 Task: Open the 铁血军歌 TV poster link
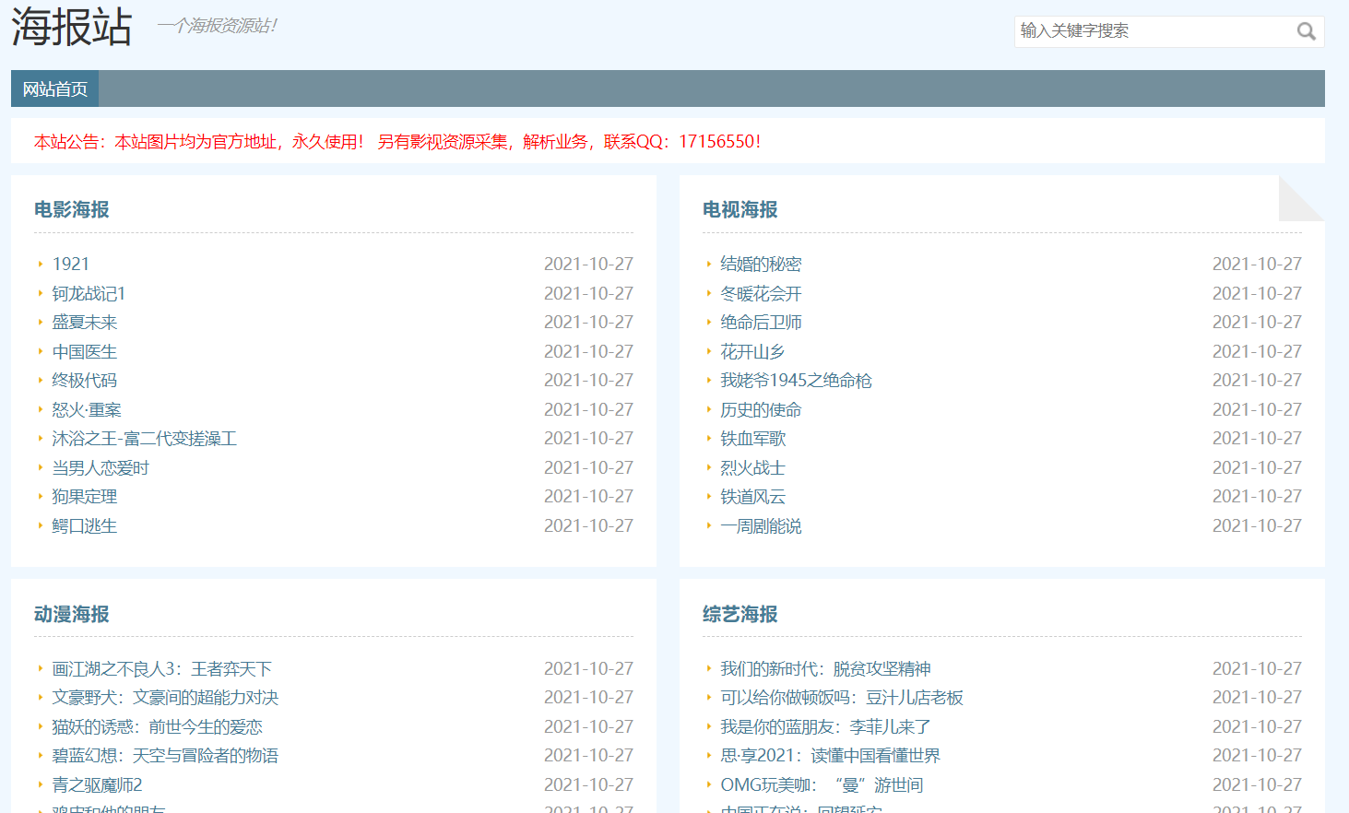click(x=752, y=438)
